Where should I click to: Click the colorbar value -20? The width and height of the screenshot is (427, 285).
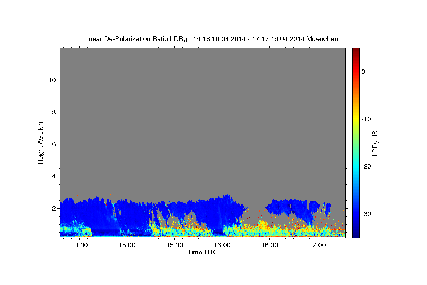click(x=367, y=166)
